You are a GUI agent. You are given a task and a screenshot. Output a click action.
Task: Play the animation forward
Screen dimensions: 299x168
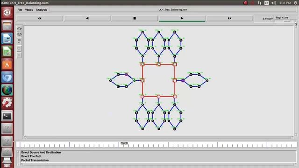coord(182,18)
